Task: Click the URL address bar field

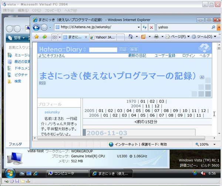Action: (95, 27)
